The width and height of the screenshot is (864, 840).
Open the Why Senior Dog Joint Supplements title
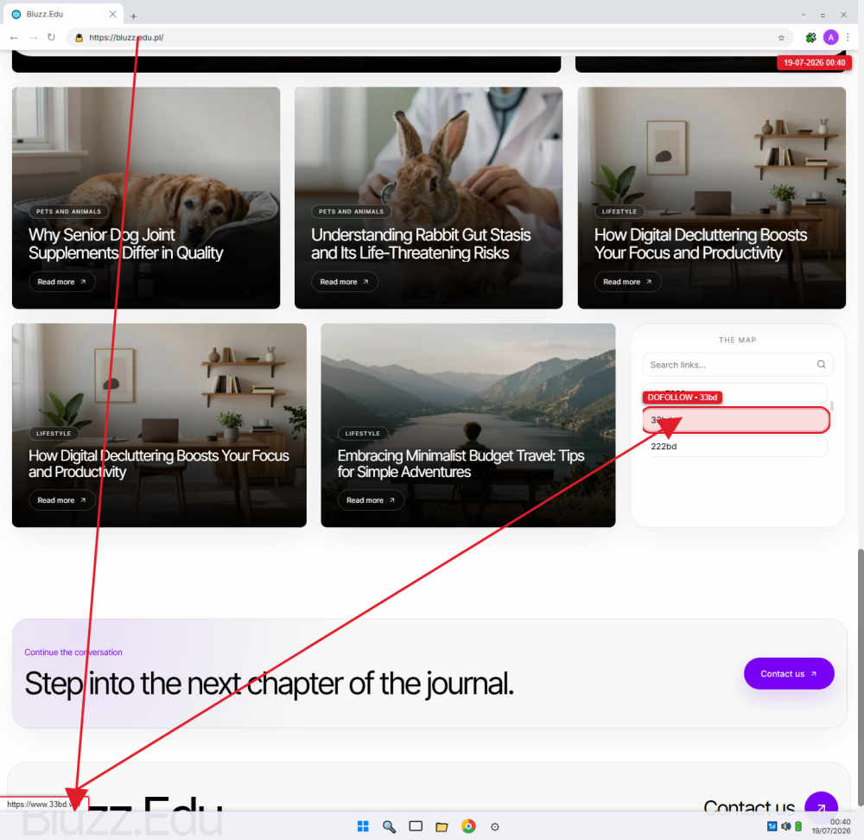click(125, 244)
